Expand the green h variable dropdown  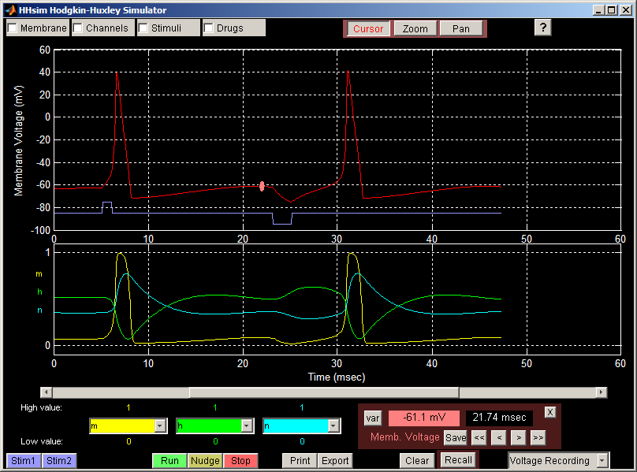point(247,426)
